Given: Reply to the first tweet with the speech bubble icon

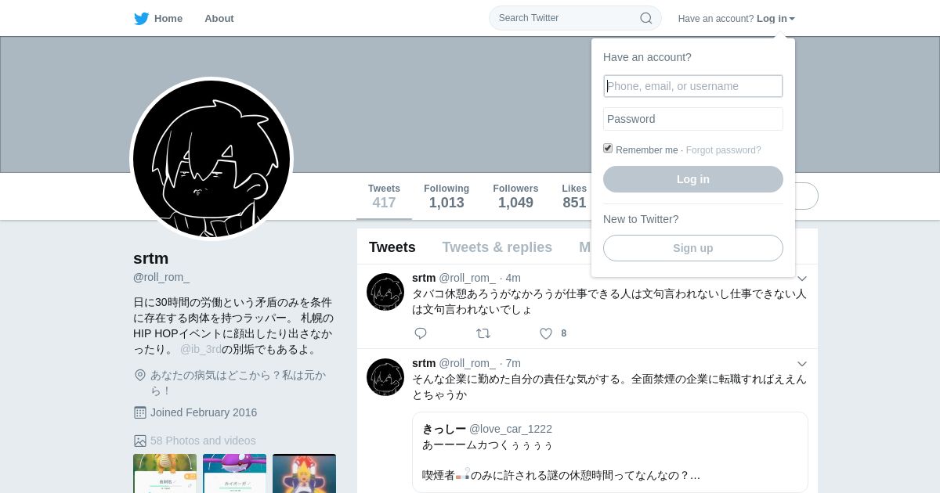Looking at the screenshot, I should coord(421,333).
